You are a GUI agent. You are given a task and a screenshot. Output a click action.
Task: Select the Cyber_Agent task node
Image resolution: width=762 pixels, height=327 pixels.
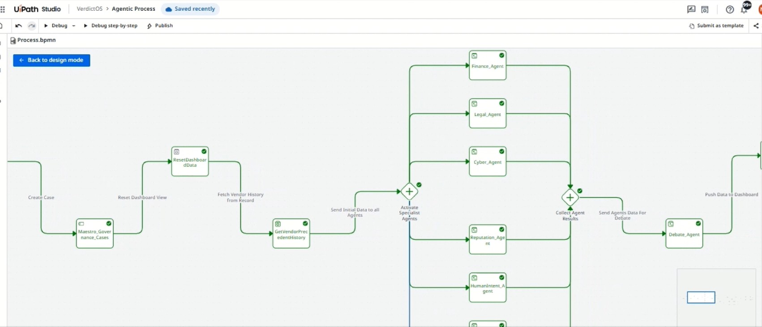488,161
